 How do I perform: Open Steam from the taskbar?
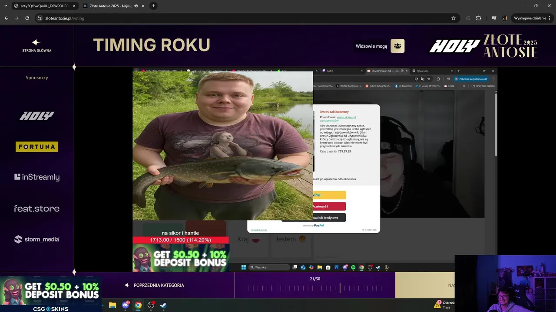[x=163, y=305]
